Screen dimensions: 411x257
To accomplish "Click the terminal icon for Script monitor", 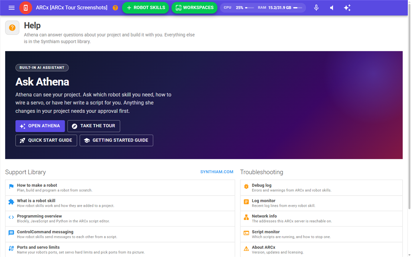I will (246, 233).
